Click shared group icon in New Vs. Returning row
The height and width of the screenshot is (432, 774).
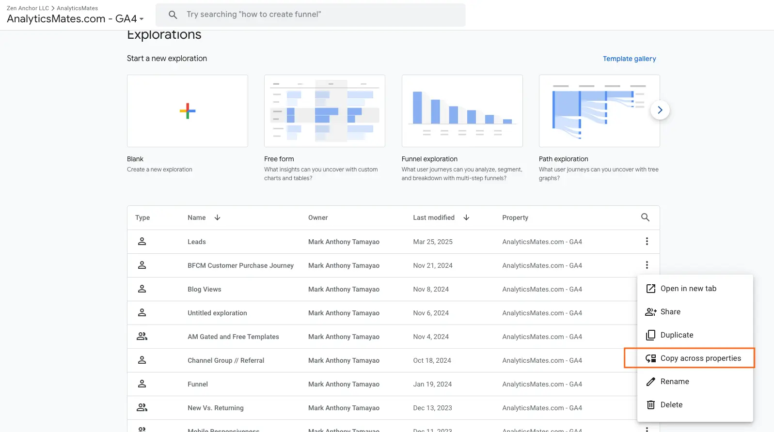click(x=142, y=407)
